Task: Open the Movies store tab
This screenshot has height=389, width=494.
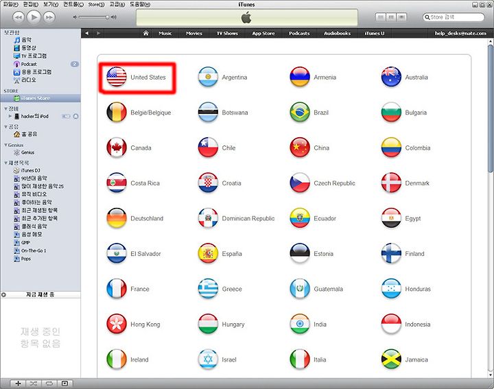Action: [194, 33]
